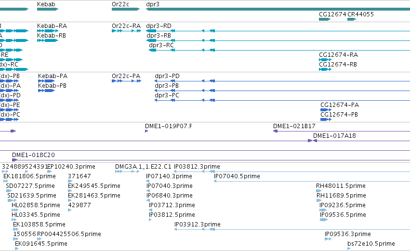Open the EK181806.5prime EST label

(29, 176)
